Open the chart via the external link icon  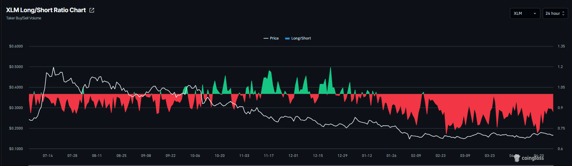tap(91, 10)
